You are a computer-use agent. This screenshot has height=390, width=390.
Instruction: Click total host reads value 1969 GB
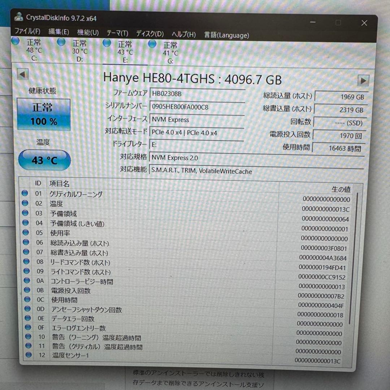click(341, 97)
